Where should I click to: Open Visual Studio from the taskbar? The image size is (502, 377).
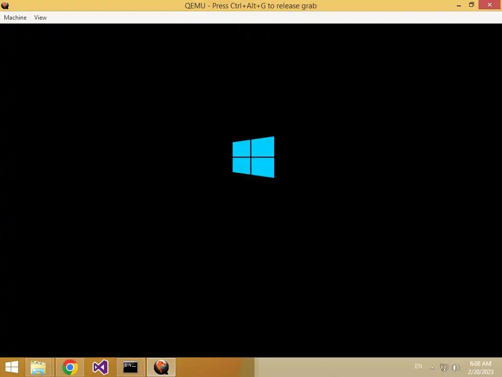tap(100, 367)
